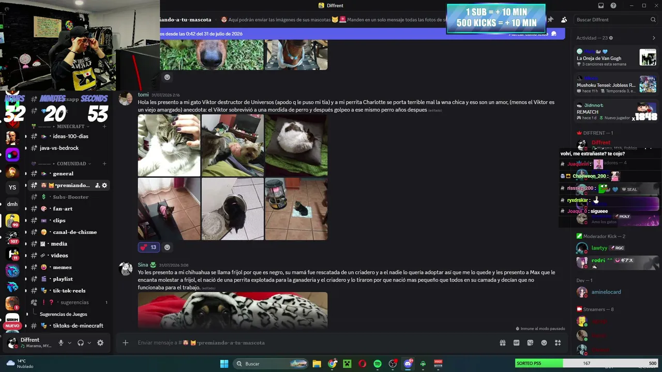
Task: Click the plus attachment button
Action: coord(125,343)
